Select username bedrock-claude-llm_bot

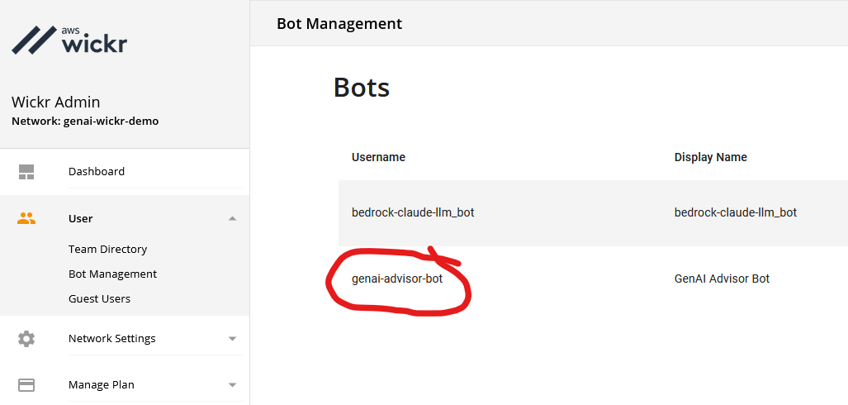[413, 212]
